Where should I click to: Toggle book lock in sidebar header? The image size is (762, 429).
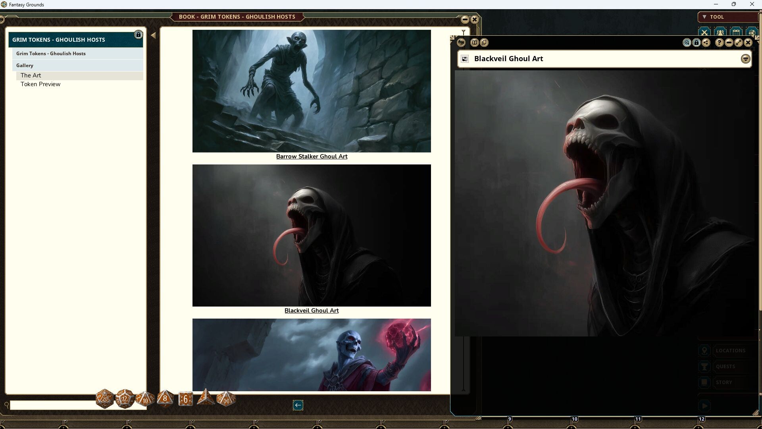(138, 35)
